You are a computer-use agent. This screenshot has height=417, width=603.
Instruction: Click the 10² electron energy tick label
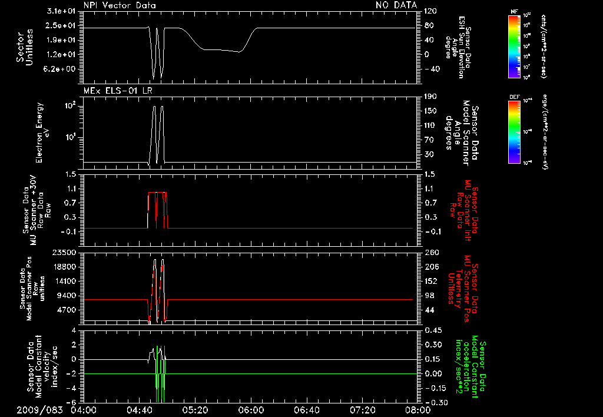click(70, 105)
